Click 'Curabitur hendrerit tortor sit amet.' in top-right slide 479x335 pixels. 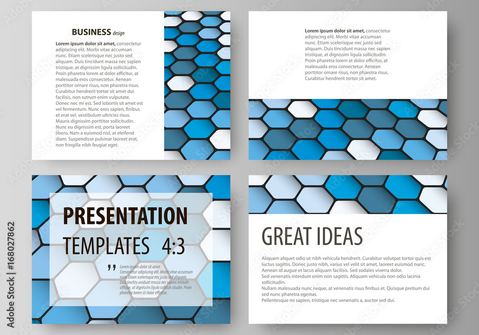(341, 78)
